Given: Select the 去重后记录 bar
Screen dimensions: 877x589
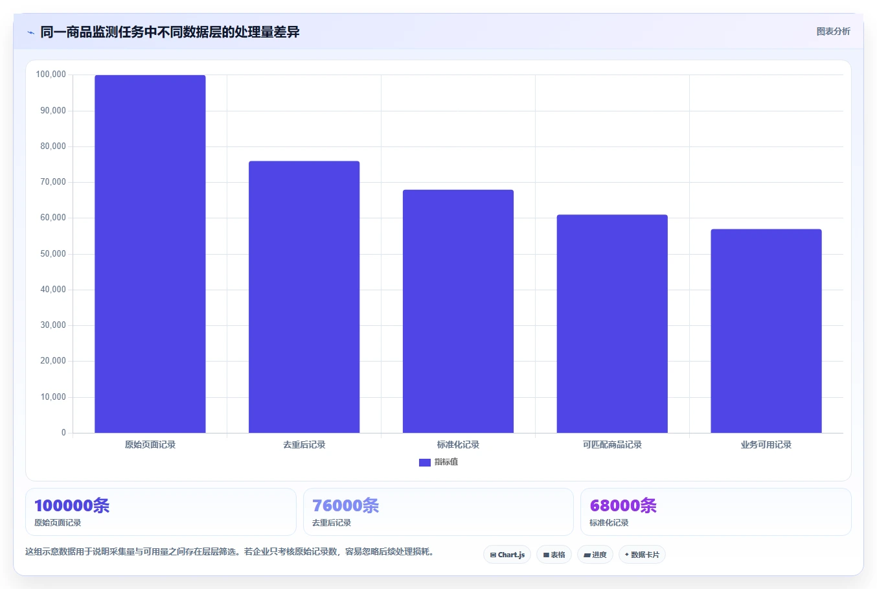Looking at the screenshot, I should [x=304, y=297].
